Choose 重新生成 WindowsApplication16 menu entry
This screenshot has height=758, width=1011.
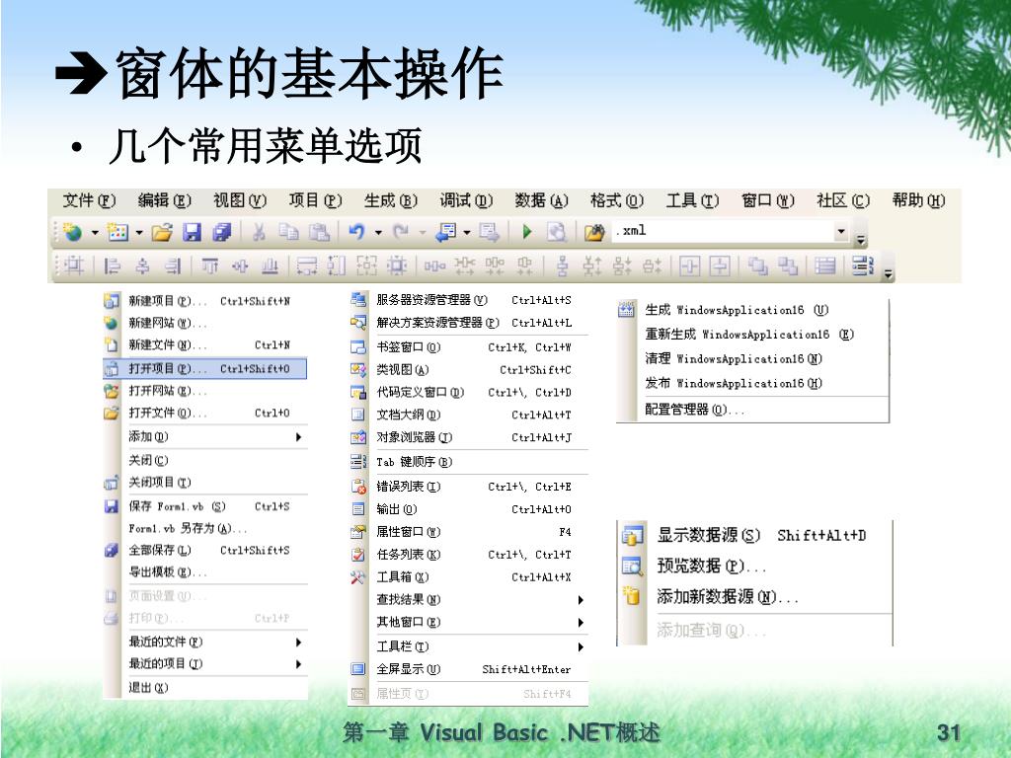coord(752,335)
